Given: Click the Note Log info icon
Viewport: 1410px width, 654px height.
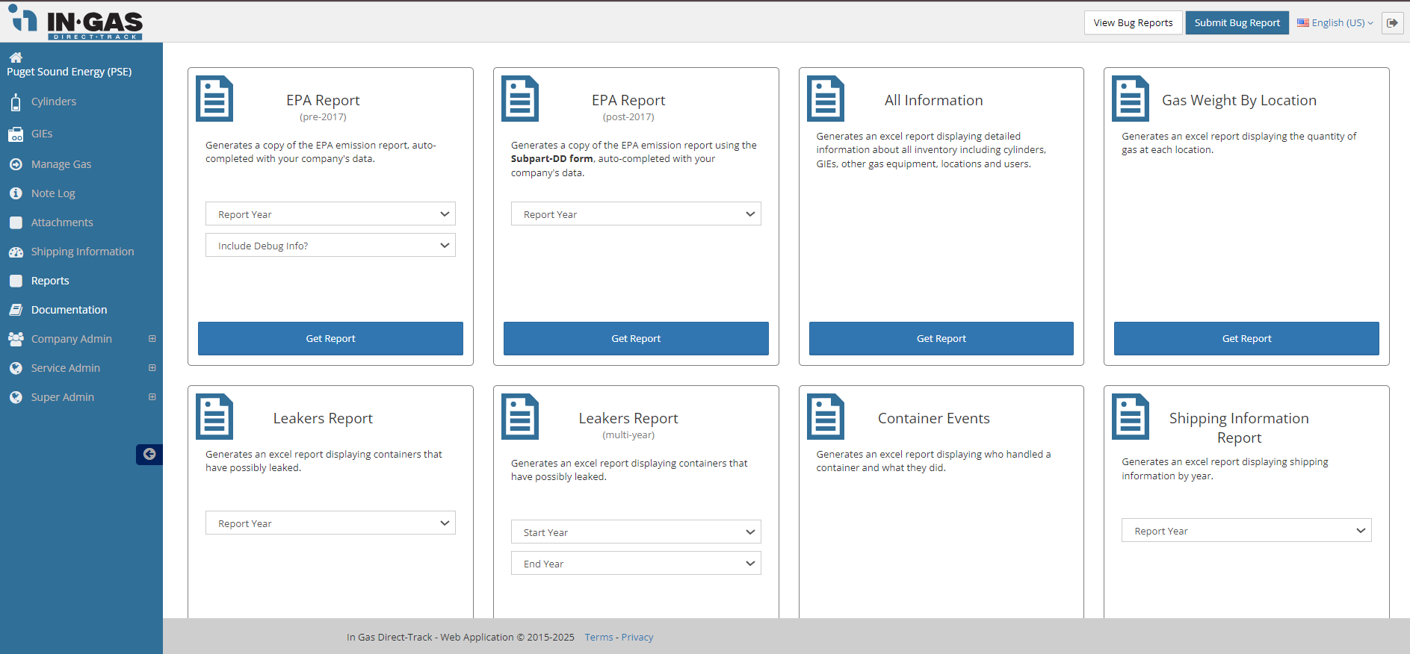Looking at the screenshot, I should coord(16,193).
